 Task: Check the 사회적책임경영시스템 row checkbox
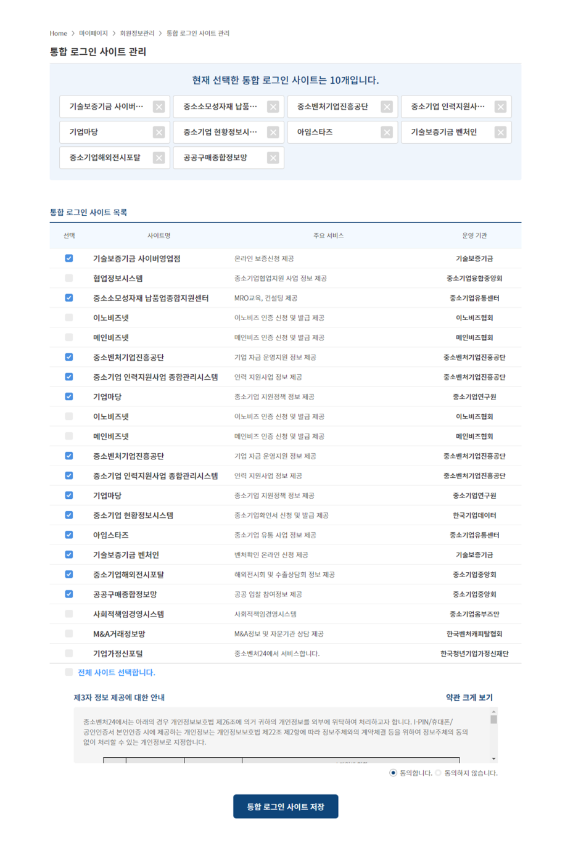pos(69,614)
